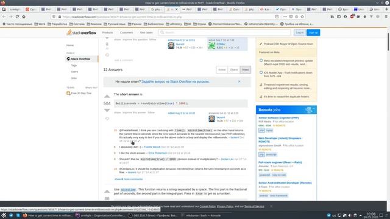Sort answers by Oldest

point(234,70)
